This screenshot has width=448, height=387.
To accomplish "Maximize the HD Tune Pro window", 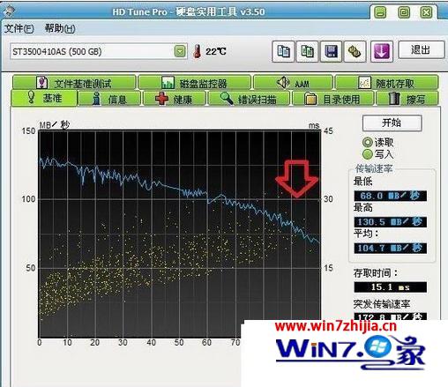I will [404, 12].
